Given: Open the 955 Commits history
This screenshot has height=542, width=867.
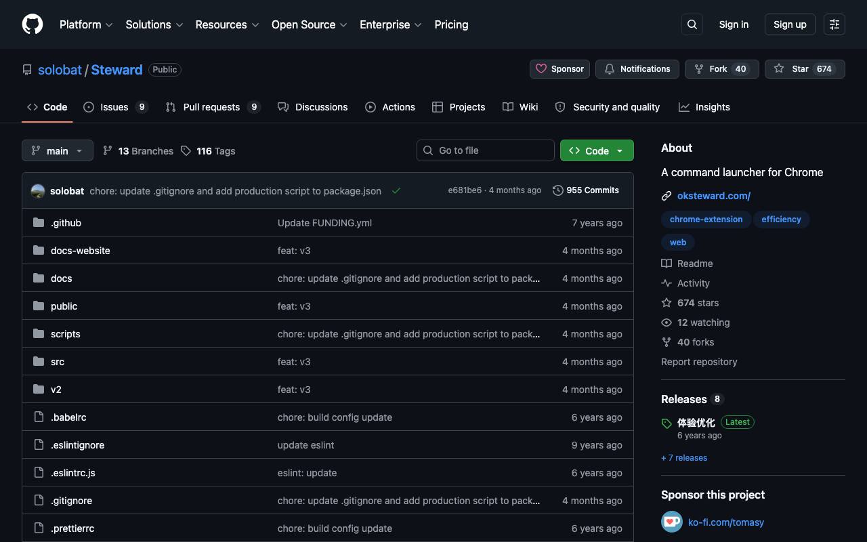Looking at the screenshot, I should click(x=586, y=190).
